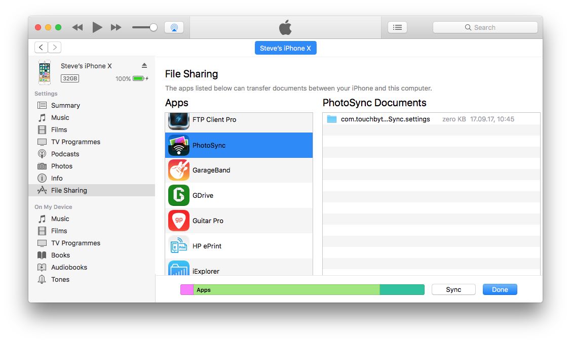Open Music under On My Device
Image resolution: width=571 pixels, height=343 pixels.
coord(91,219)
